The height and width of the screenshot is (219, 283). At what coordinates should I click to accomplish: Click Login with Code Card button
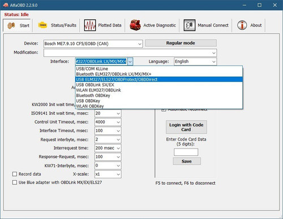[186, 127]
